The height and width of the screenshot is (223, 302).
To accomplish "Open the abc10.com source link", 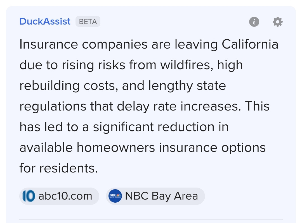I will (x=65, y=196).
